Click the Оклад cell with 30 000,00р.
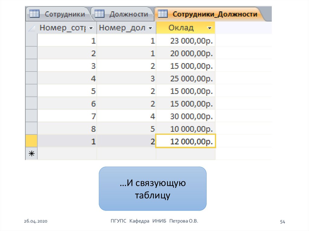Image resolution: width=309 pixels, height=231 pixels. pos(186,116)
